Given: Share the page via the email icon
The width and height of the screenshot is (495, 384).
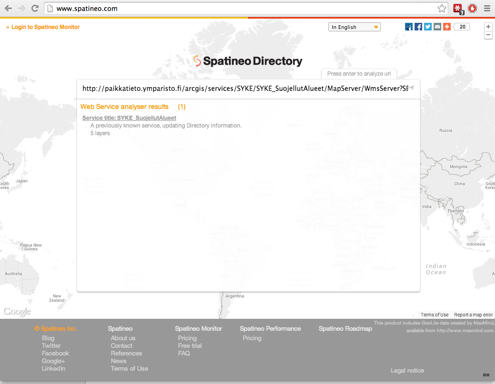Looking at the screenshot, I should (437, 27).
